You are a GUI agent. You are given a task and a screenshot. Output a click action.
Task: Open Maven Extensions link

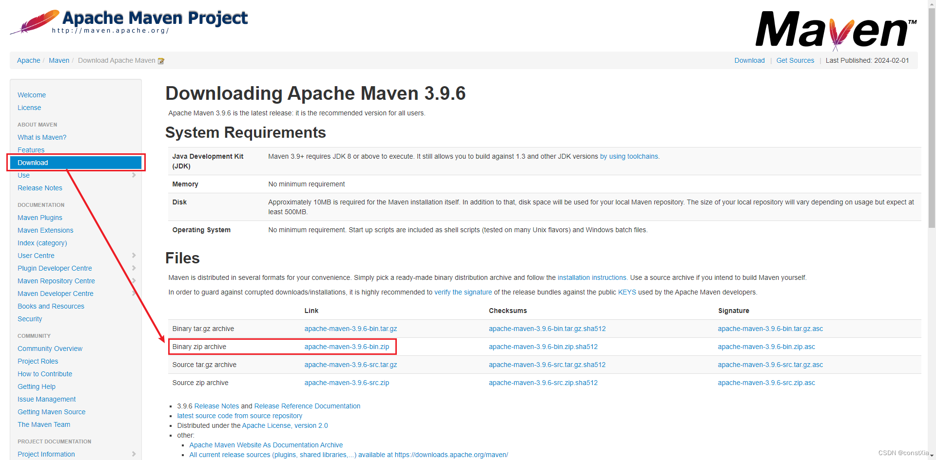pyautogui.click(x=45, y=230)
